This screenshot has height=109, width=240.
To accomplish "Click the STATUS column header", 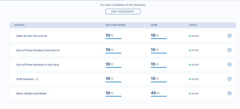I will (193, 25).
